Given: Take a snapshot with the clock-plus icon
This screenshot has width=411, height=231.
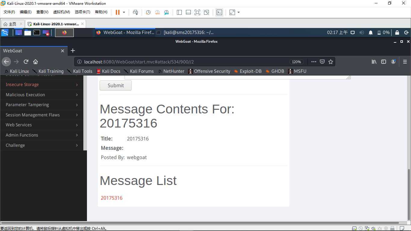Looking at the screenshot, I should pos(148,12).
